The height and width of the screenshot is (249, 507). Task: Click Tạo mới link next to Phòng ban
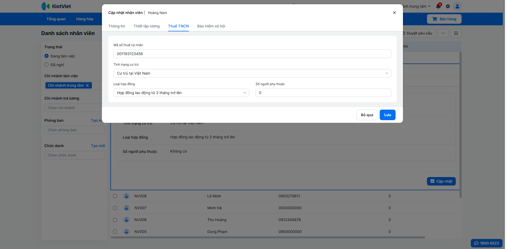(96, 120)
